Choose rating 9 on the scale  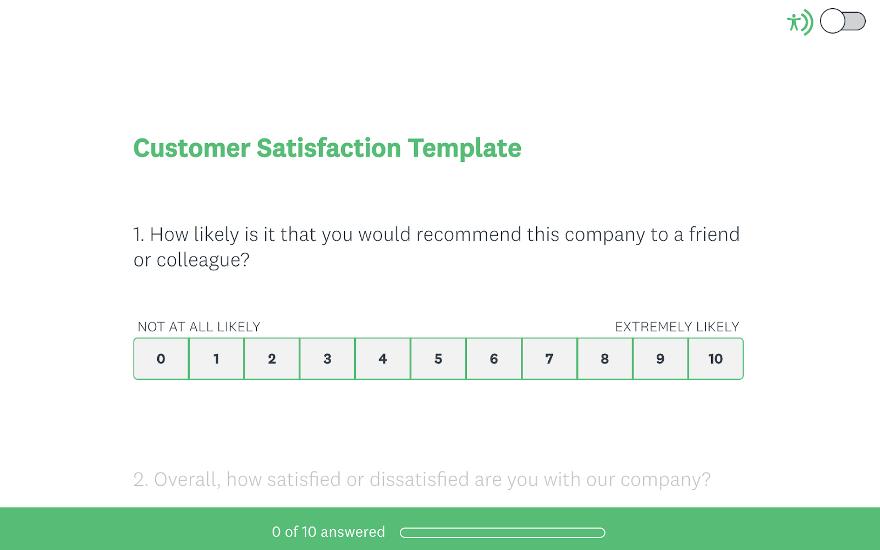pos(661,359)
